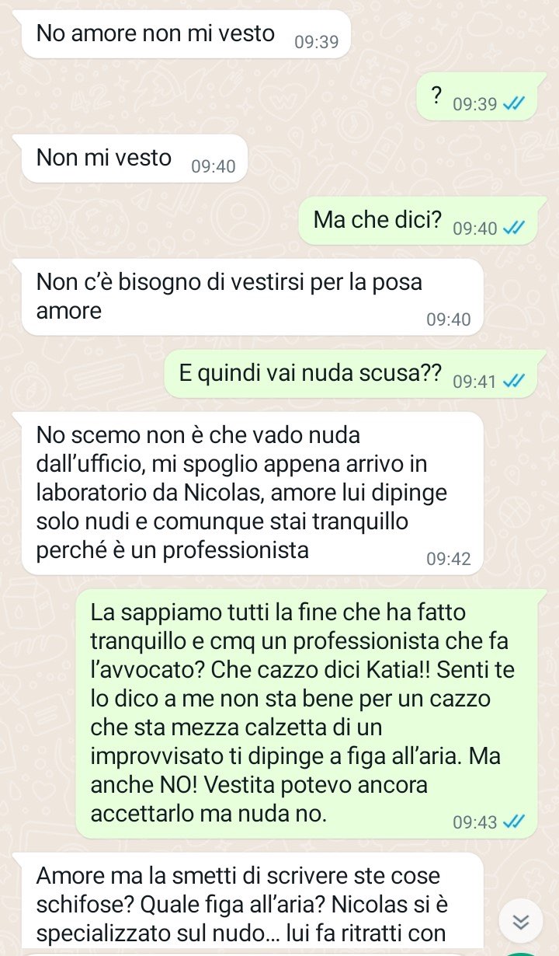Tap blue ticks on the 09:43 long message

[x=514, y=822]
